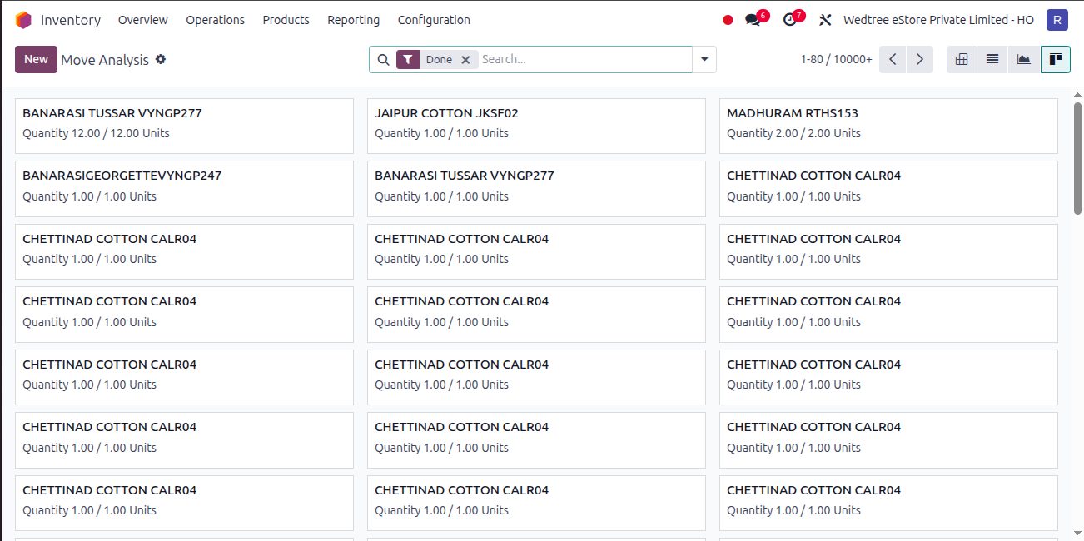This screenshot has height=541, width=1084.
Task: Open the user avatar R menu
Action: [x=1057, y=20]
